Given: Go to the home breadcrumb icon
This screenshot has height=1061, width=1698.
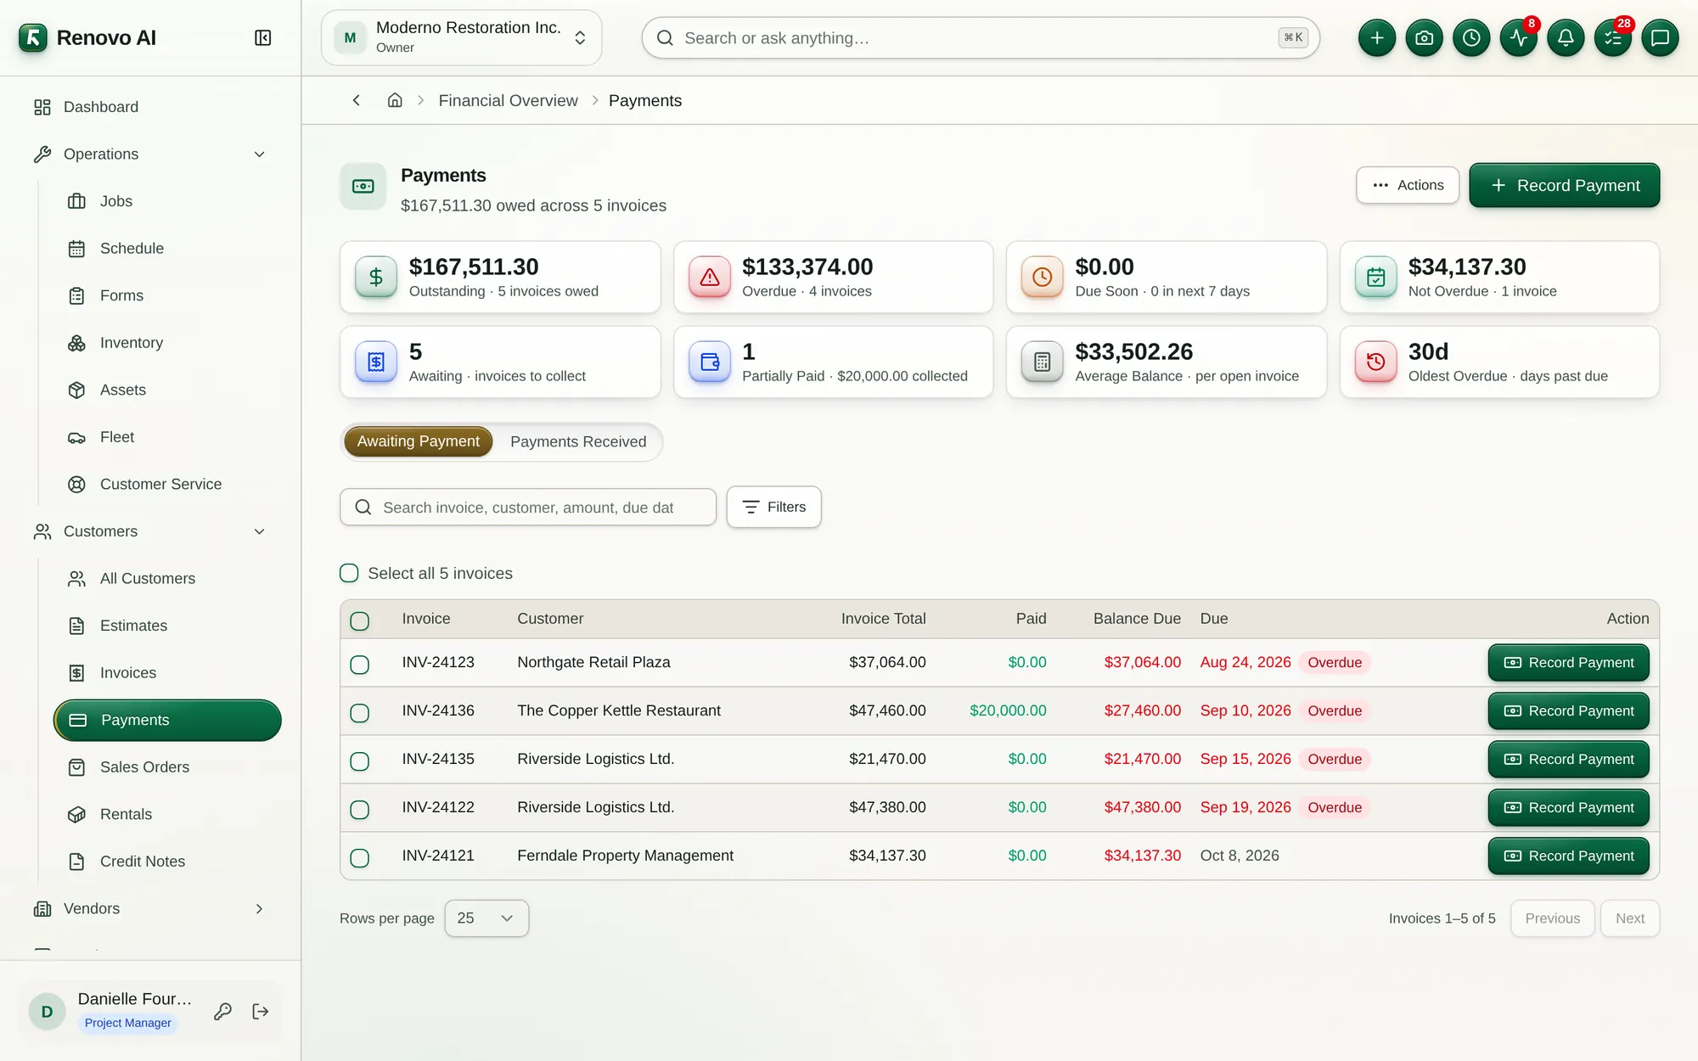Looking at the screenshot, I should point(395,100).
